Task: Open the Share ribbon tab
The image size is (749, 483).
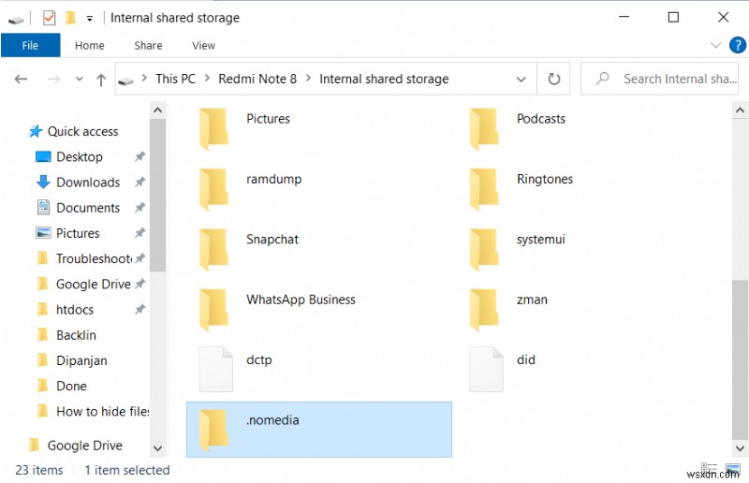Action: [148, 45]
